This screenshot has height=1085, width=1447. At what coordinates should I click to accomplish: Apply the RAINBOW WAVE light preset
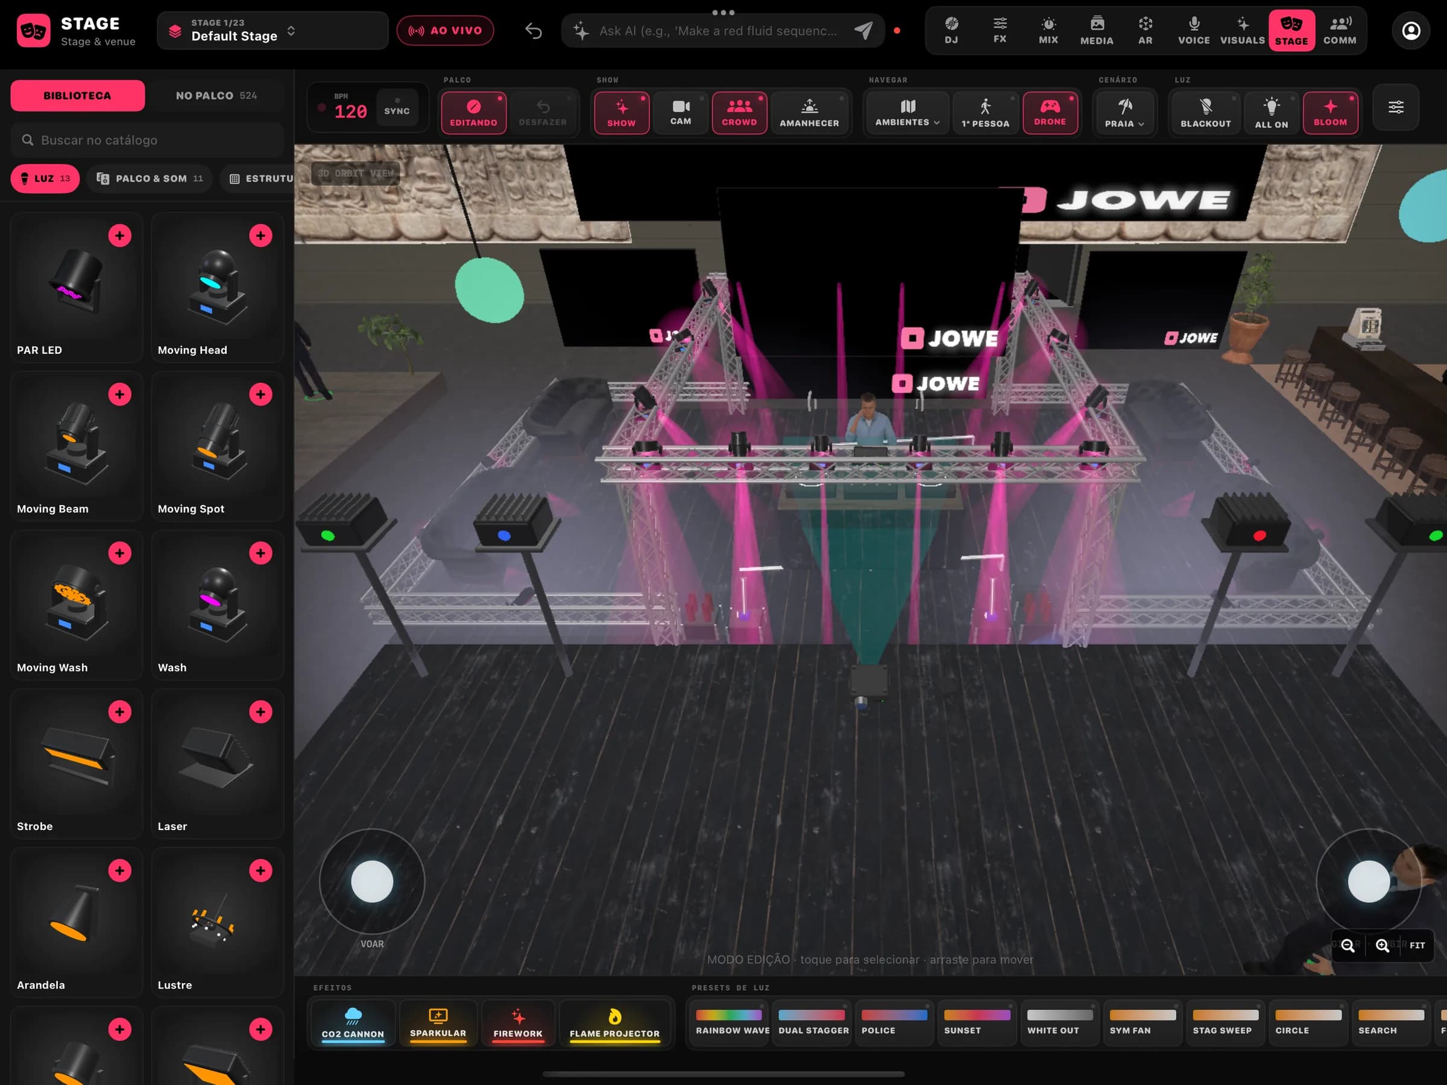(730, 1022)
